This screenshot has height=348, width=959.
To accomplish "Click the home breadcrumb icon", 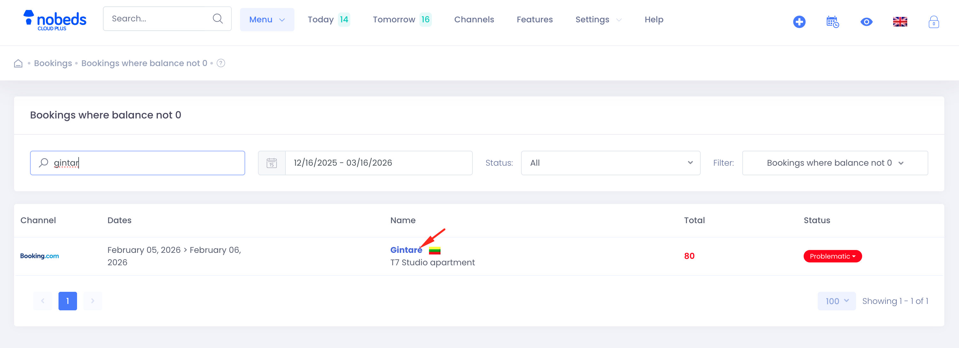I will click(18, 64).
